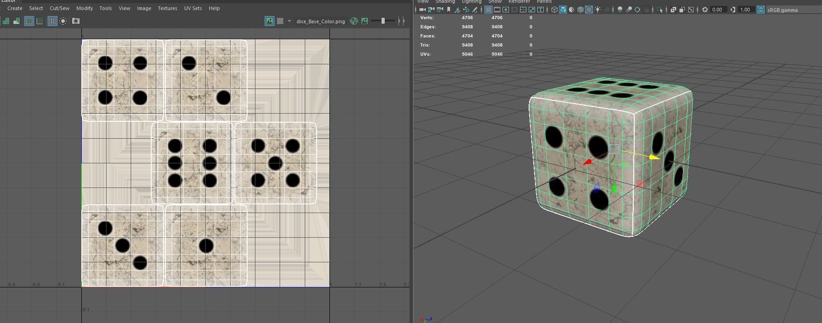Viewport: 822px width, 323px height.
Task: Open the viewport Lighting menu
Action: point(472,2)
